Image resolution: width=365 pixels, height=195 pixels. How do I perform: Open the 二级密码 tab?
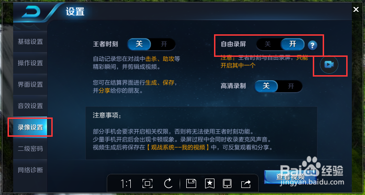coord(30,149)
